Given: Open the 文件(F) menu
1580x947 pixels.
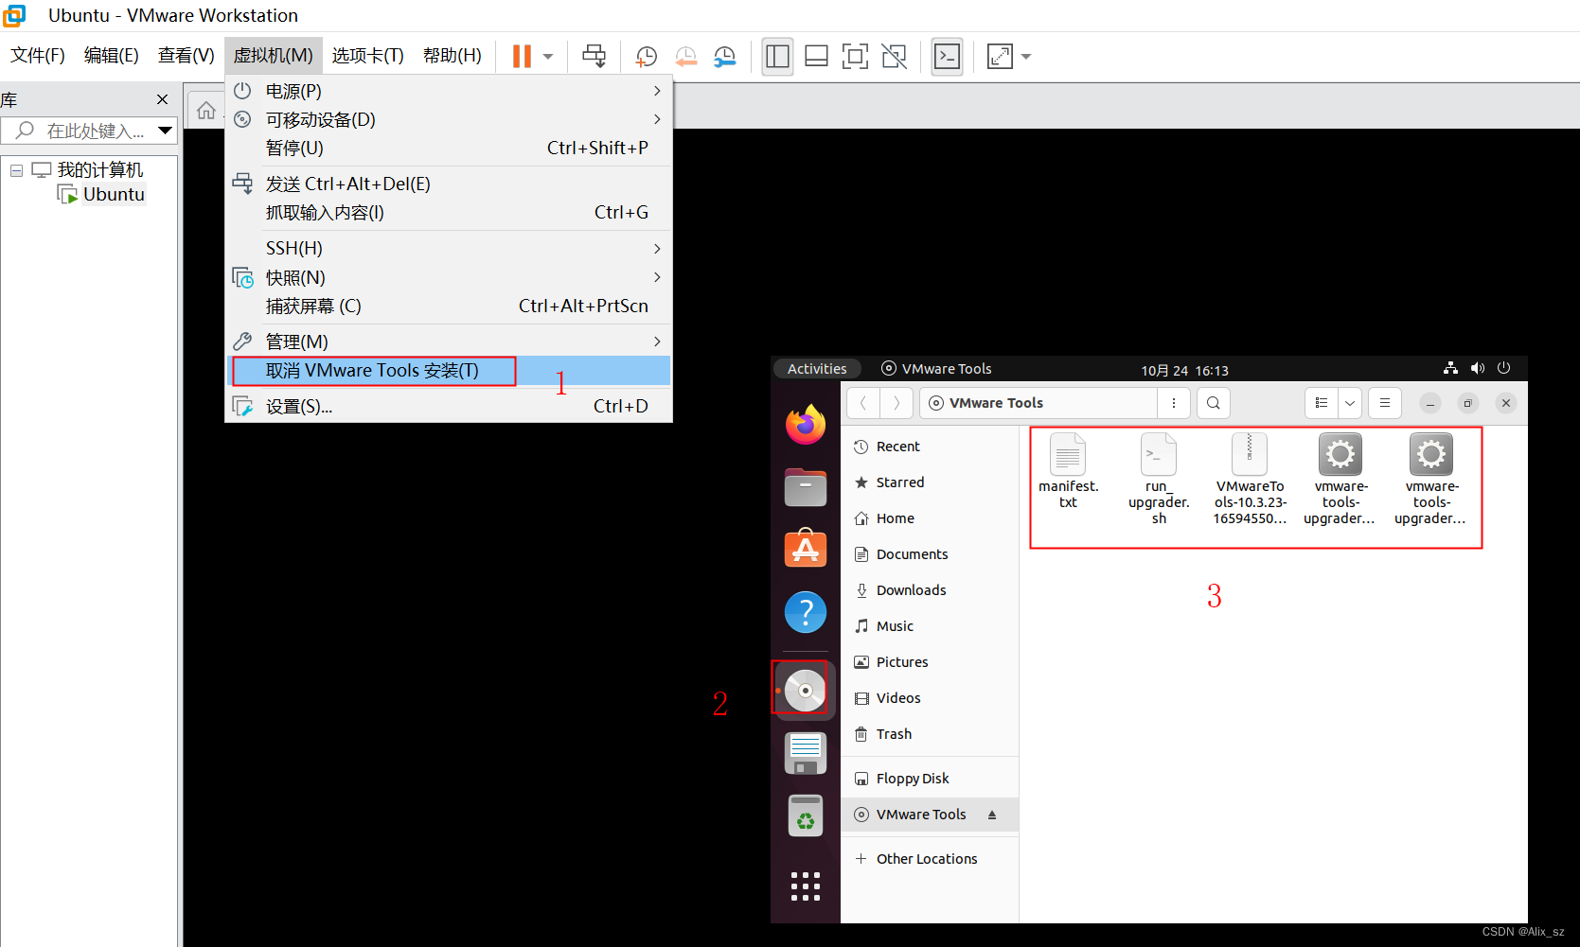Looking at the screenshot, I should [x=38, y=56].
